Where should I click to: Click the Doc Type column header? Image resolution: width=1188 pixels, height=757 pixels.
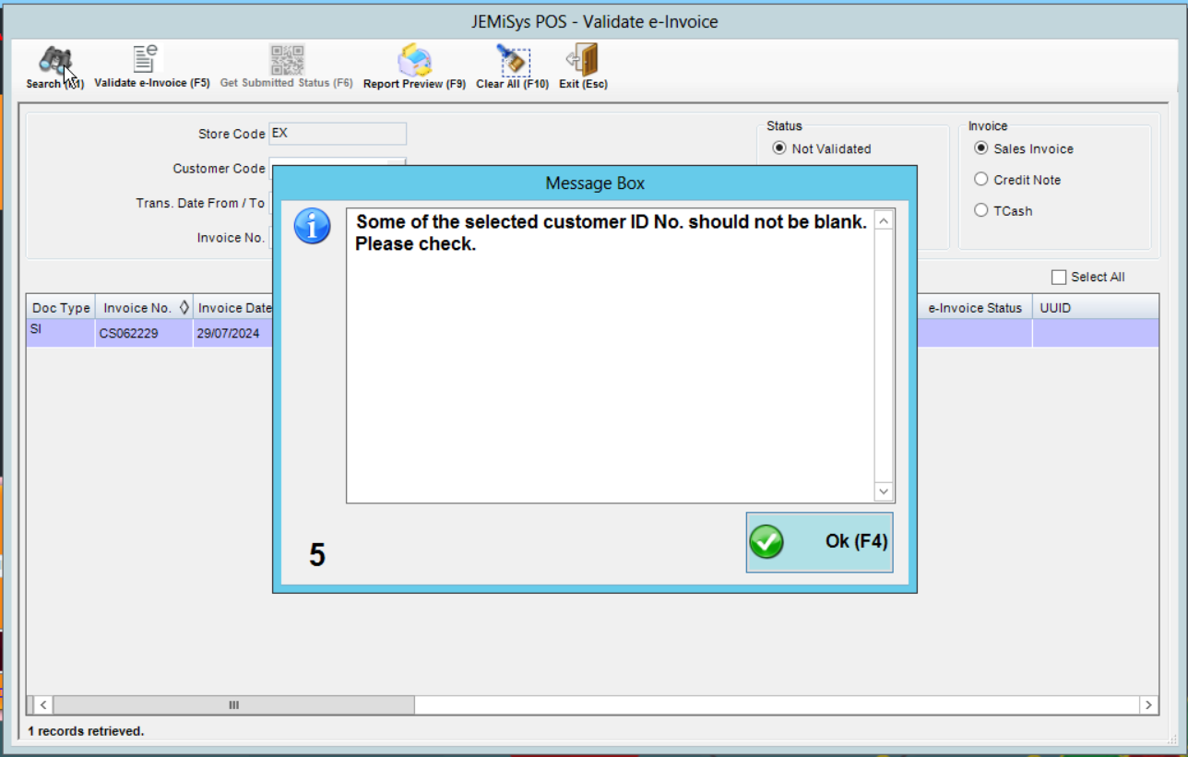59,307
